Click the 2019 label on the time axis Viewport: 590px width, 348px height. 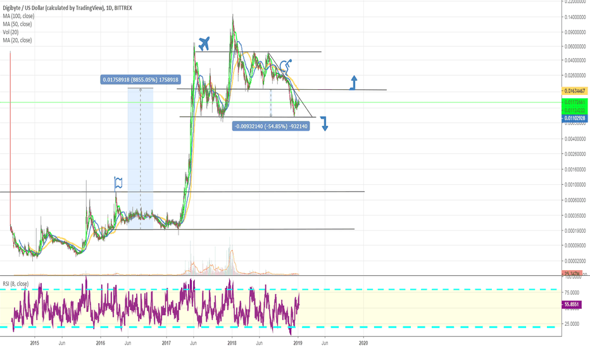pos(298,343)
